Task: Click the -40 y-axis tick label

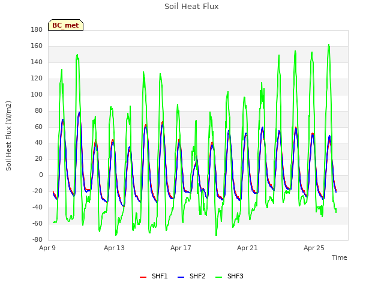Action: pyautogui.click(x=37, y=207)
